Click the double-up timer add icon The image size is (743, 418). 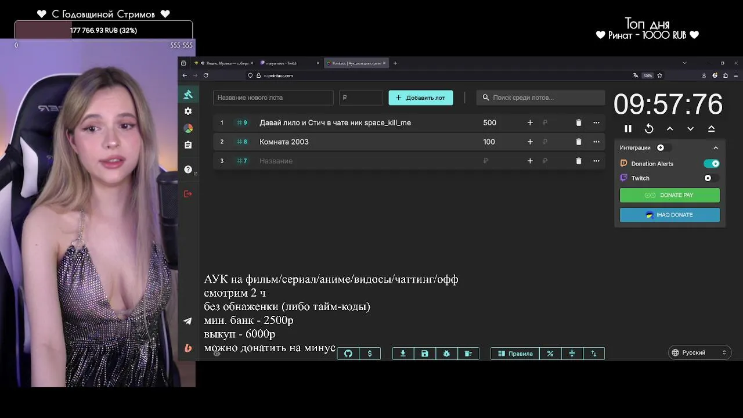712,129
